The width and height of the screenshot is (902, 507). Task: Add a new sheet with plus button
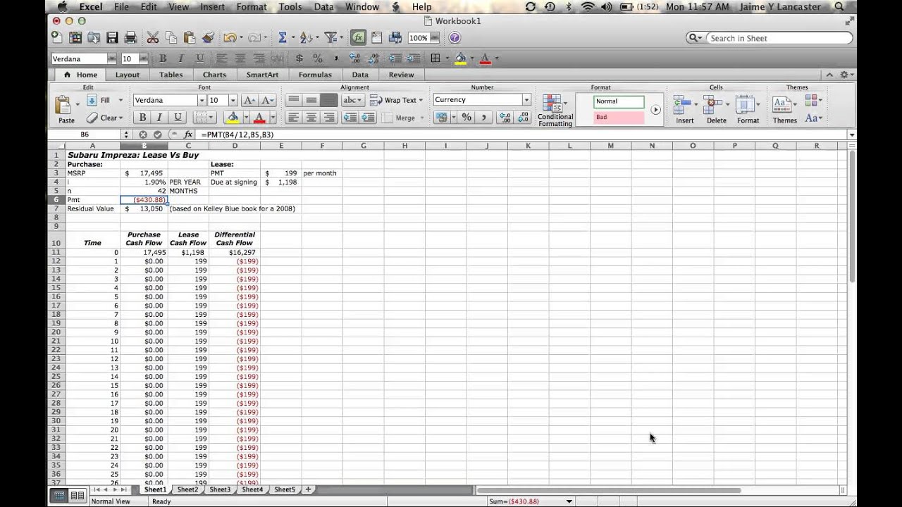click(307, 489)
